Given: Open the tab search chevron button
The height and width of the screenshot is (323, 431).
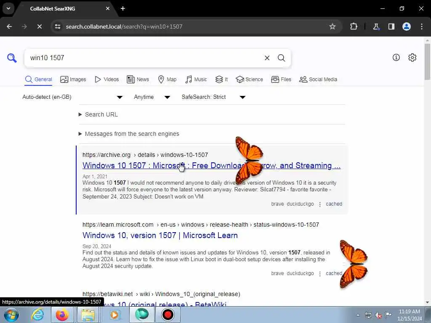Looking at the screenshot, I should click(x=8, y=8).
